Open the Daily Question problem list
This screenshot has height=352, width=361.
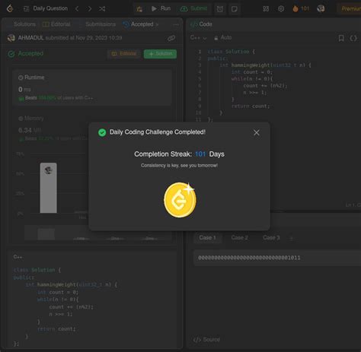[46, 8]
